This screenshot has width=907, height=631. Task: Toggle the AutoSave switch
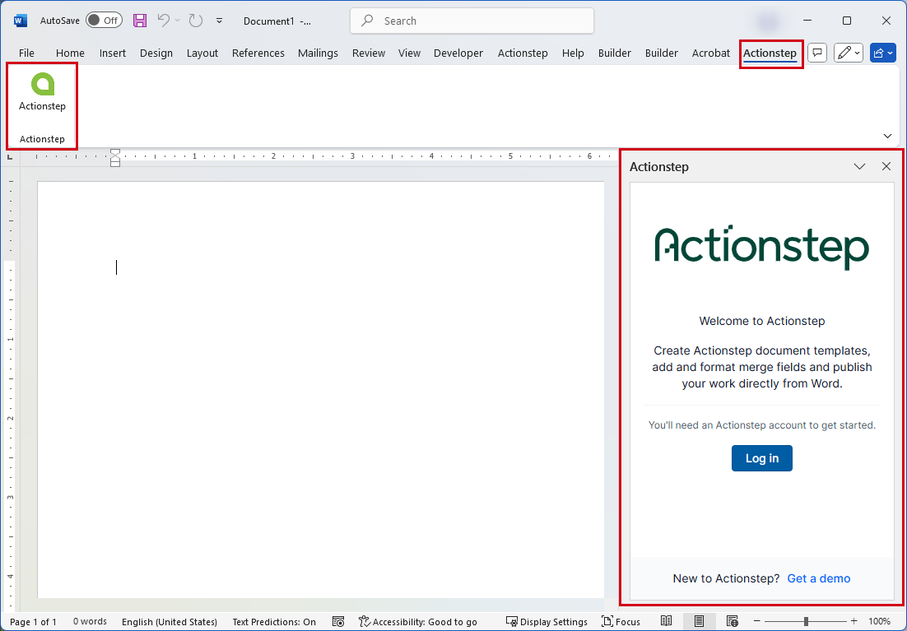[105, 21]
